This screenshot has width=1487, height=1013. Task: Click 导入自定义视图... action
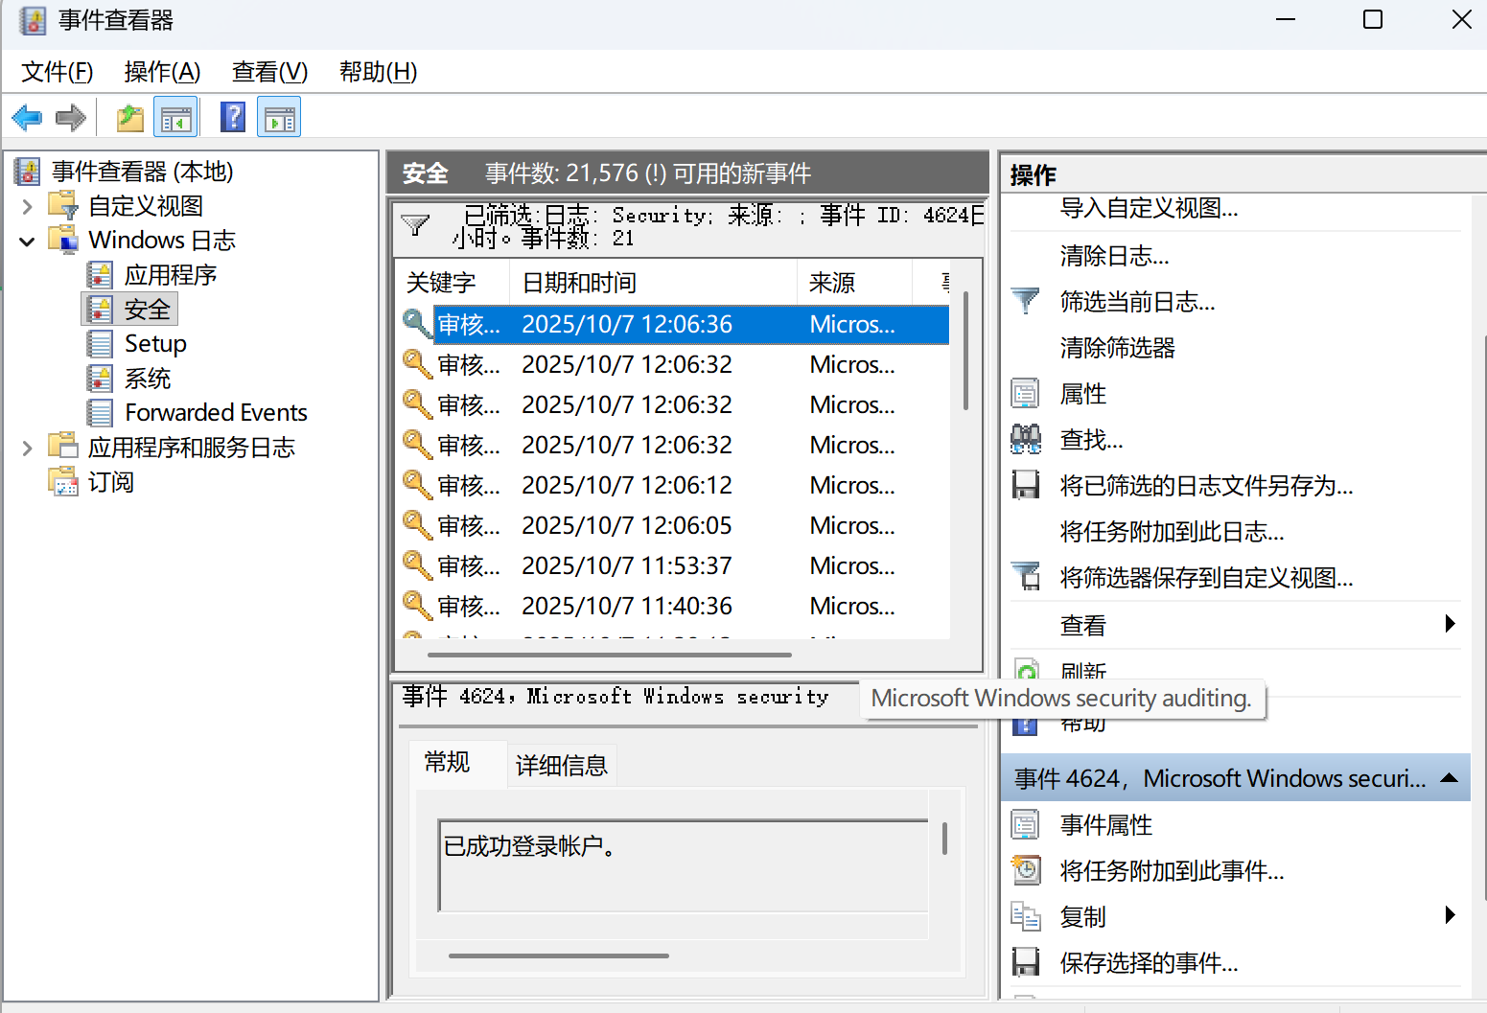pos(1149,208)
